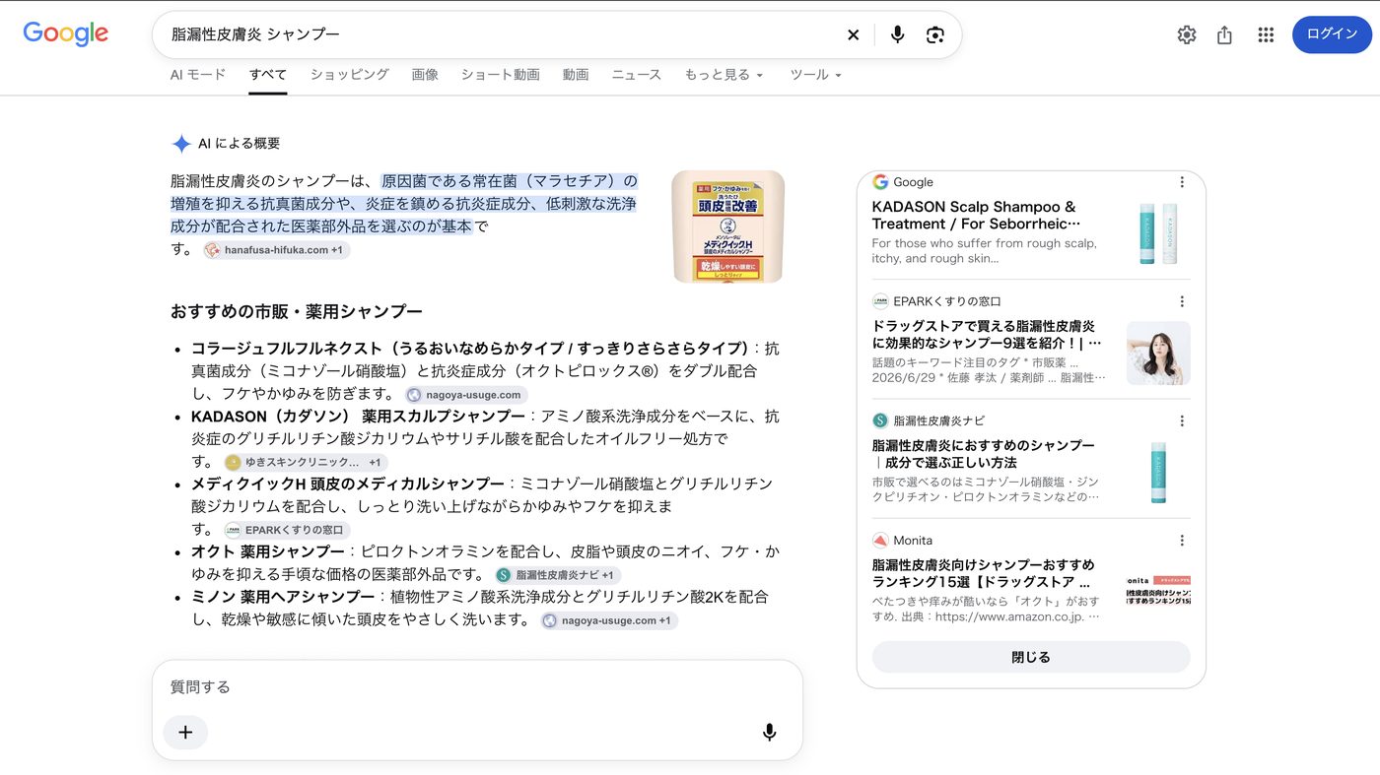Click the nagoya-usuge.com chip under コラージュフルフルネクスト
The width and height of the screenshot is (1380, 775).
(466, 395)
